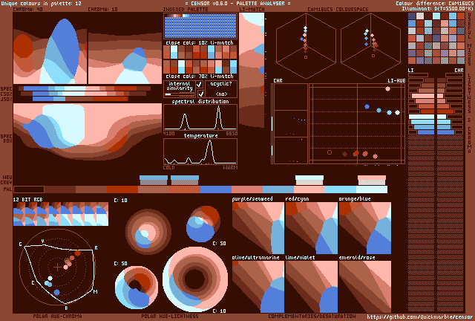Viewport: 475px width, 321px height.
Task: Click the salmon point topping LI-HUE plot
Action: 387,89
